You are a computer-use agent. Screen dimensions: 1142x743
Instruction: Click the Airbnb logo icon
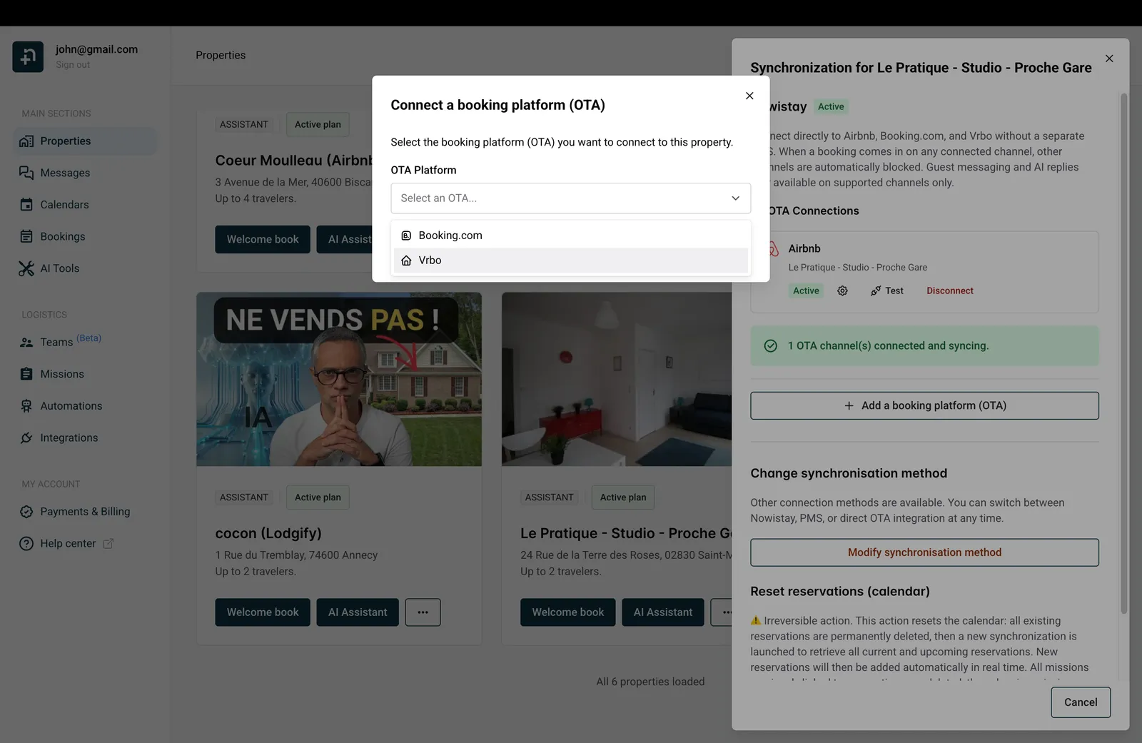[773, 249]
